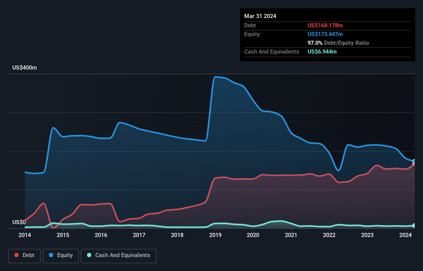Click the 2021 x-axis label
Viewport: 423px width, 271px height.
click(291, 235)
